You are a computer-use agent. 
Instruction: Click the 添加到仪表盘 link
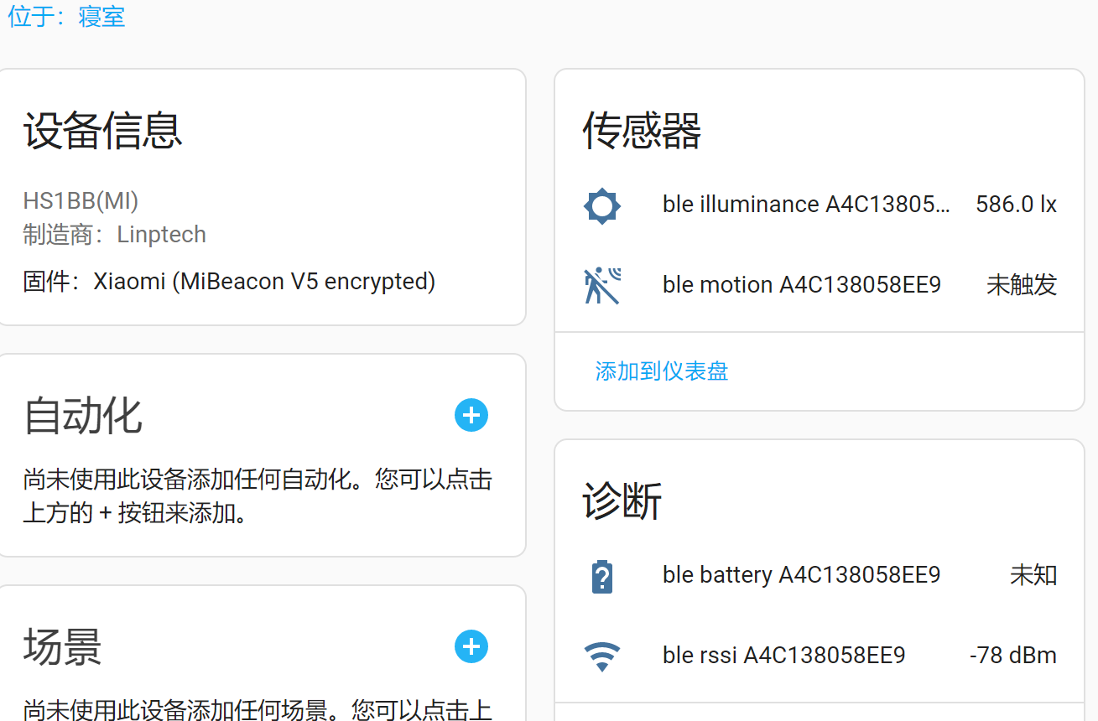661,371
